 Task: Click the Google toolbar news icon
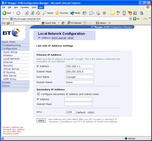point(63,23)
